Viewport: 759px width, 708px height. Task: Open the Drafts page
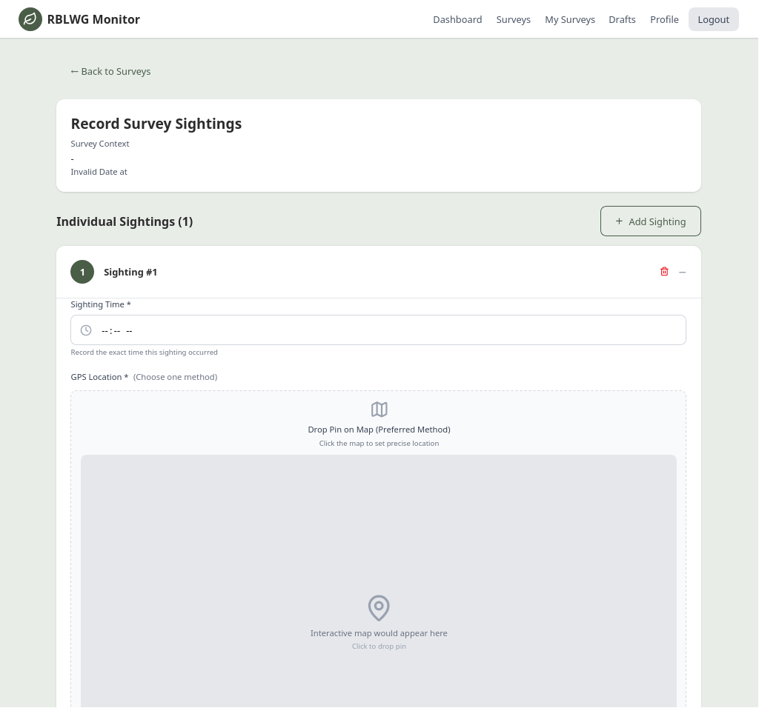point(622,19)
